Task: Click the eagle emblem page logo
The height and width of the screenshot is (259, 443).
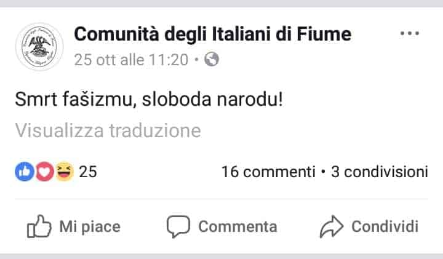Action: tap(39, 47)
